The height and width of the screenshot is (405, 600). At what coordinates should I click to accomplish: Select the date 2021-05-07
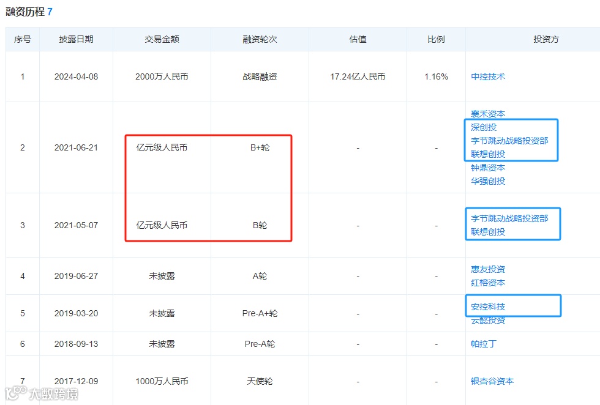click(x=76, y=225)
